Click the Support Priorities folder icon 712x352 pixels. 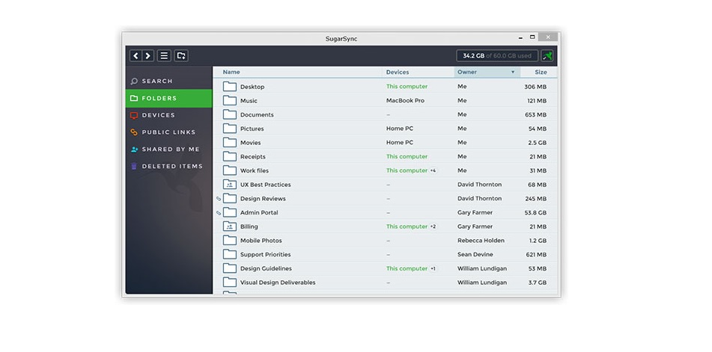coord(230,255)
